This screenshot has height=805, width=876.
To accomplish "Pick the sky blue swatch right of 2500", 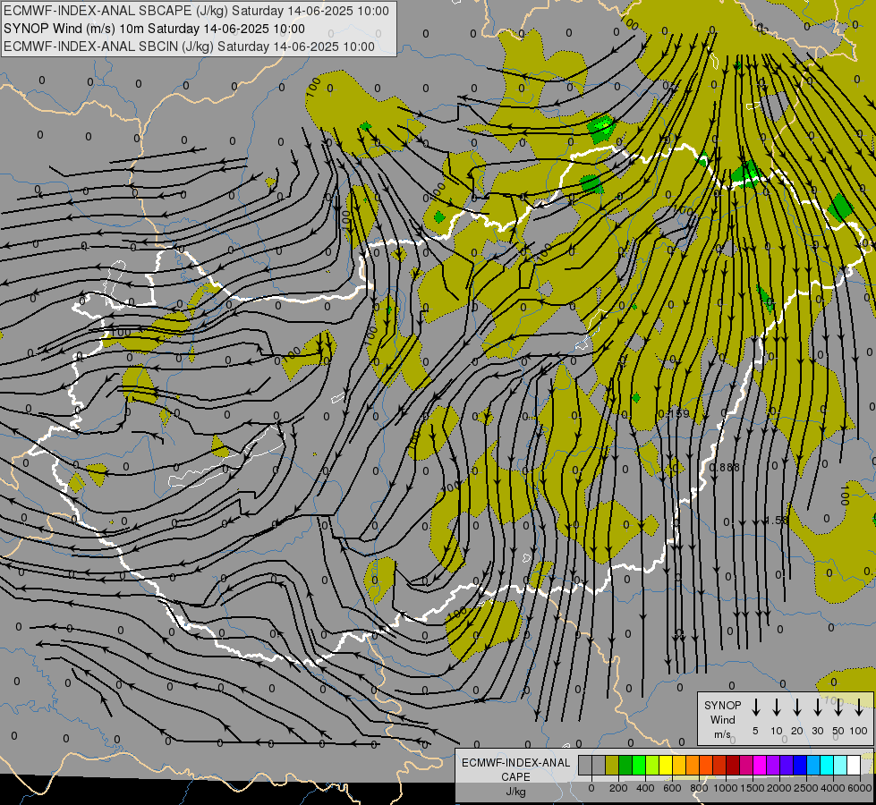I will [813, 765].
